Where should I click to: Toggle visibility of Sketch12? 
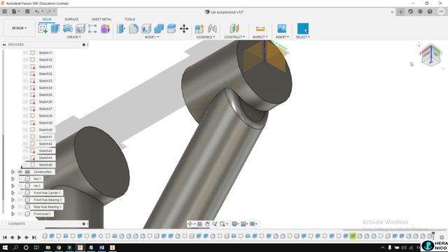tap(26, 59)
